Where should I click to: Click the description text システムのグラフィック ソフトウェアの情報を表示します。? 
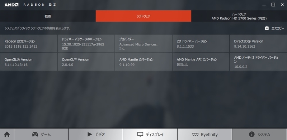pos(38,28)
